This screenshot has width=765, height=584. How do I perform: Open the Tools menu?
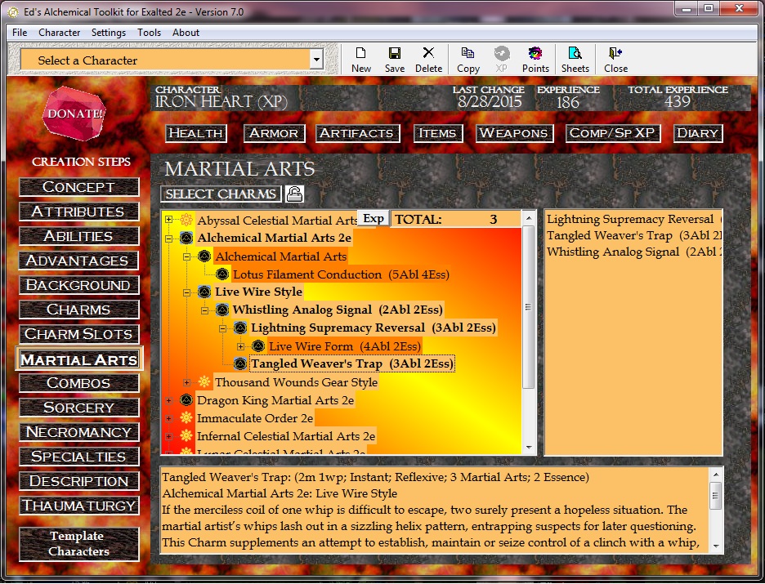tap(149, 33)
